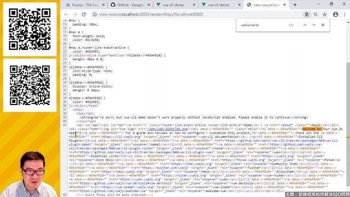This screenshot has width=350, height=197.
Task: Click the '<noscript>' tag on line 38
Action: (x=85, y=113)
